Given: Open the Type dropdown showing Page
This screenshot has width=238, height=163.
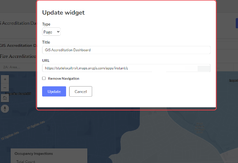Looking at the screenshot, I should [51, 32].
